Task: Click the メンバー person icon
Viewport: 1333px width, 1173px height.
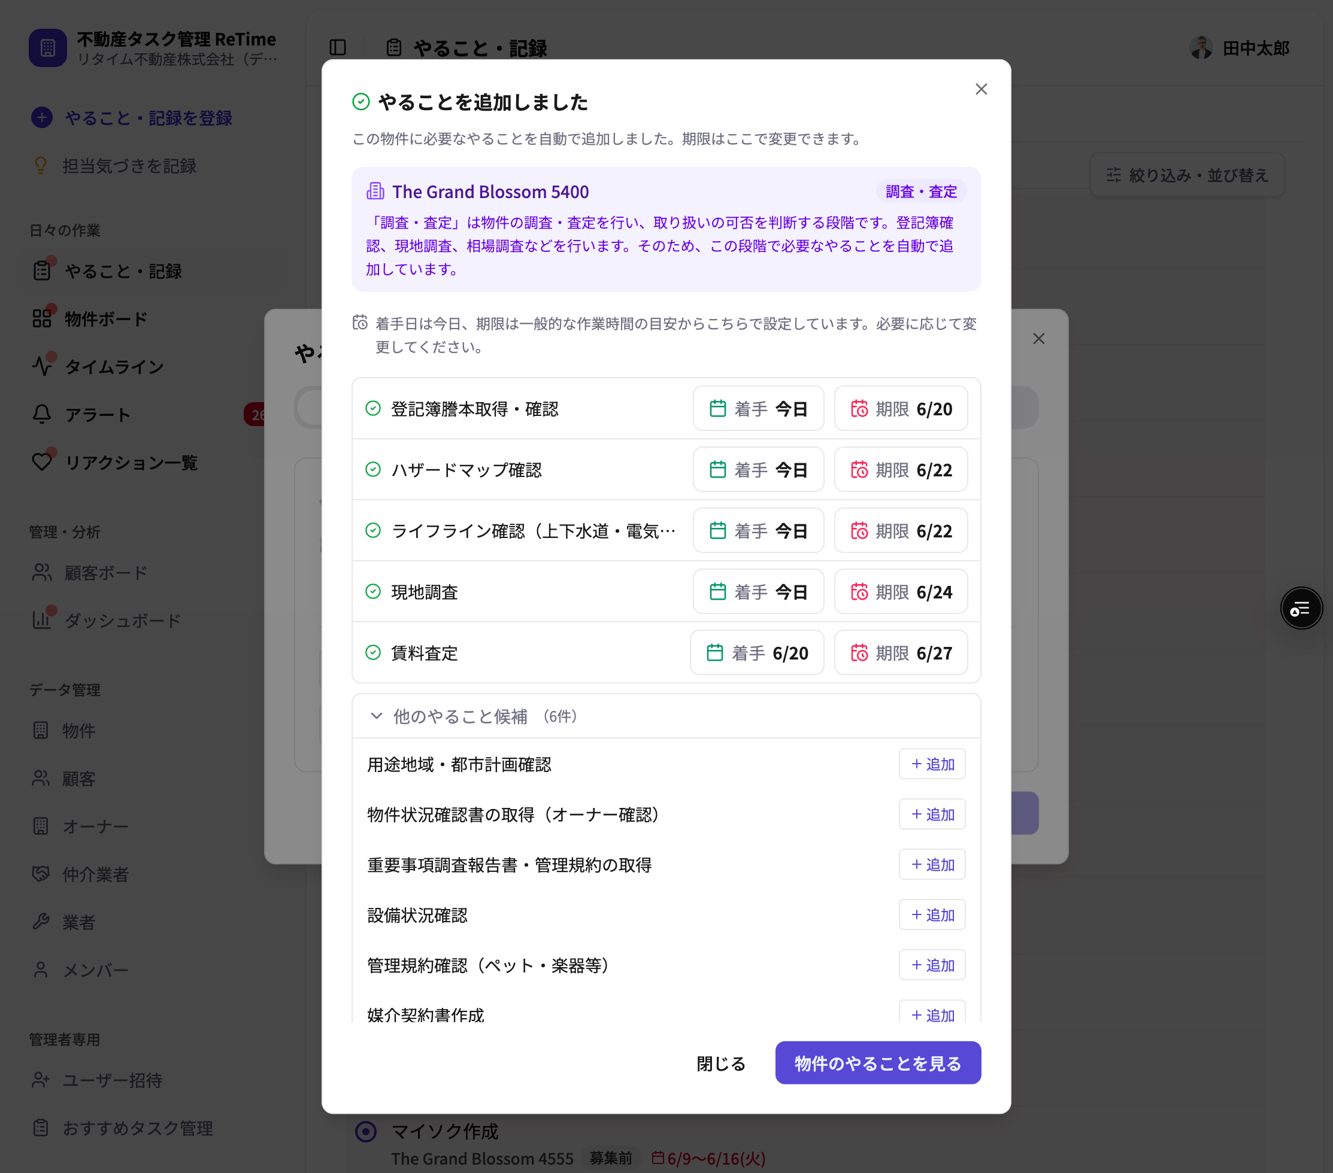Action: 41,970
